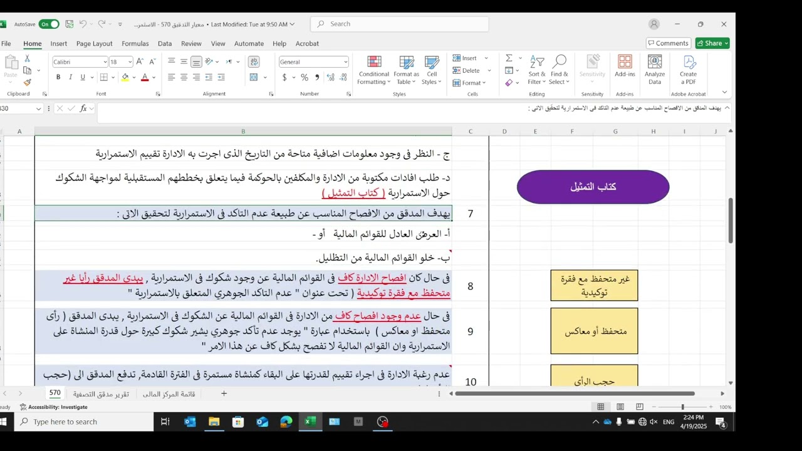Increase font size with the larger A icon
The width and height of the screenshot is (802, 451).
click(x=140, y=61)
